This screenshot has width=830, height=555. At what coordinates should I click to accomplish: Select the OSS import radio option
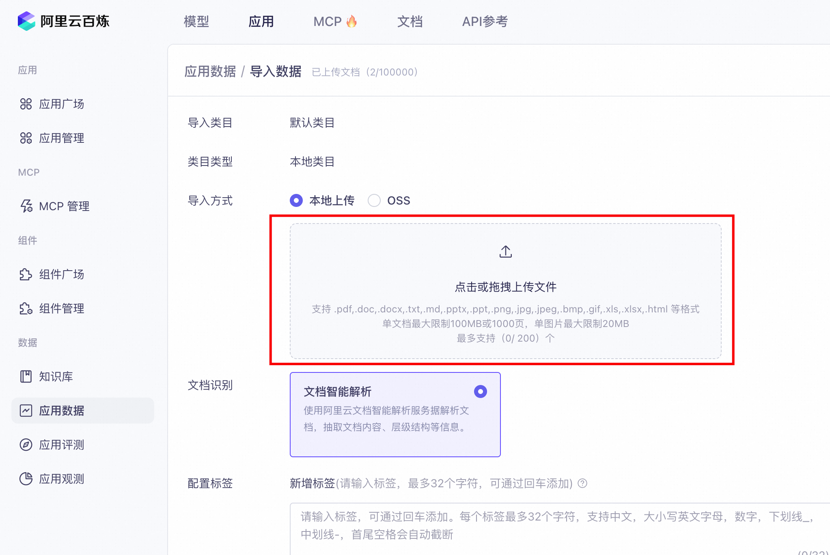tap(374, 200)
